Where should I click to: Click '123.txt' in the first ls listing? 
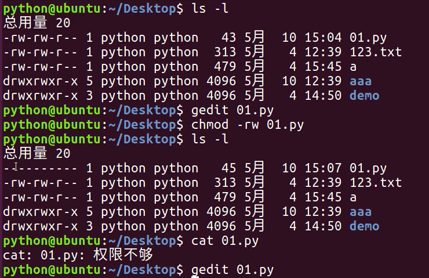[x=376, y=52]
